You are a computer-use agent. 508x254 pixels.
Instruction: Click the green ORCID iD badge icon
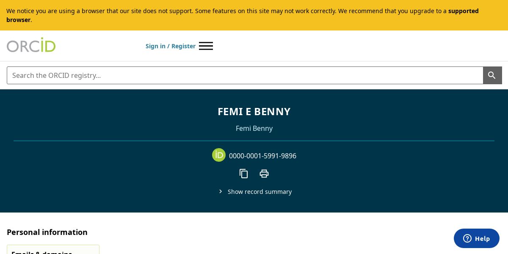pyautogui.click(x=219, y=155)
